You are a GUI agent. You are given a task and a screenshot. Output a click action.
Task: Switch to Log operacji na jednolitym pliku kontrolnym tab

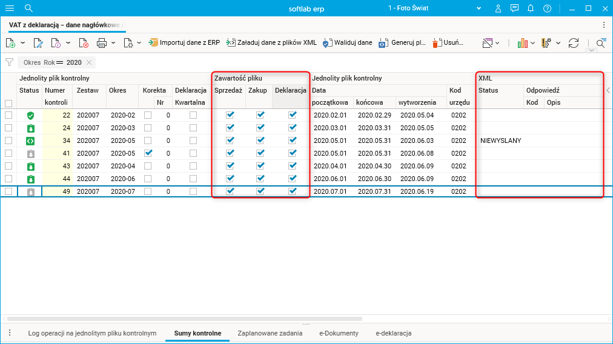92,333
